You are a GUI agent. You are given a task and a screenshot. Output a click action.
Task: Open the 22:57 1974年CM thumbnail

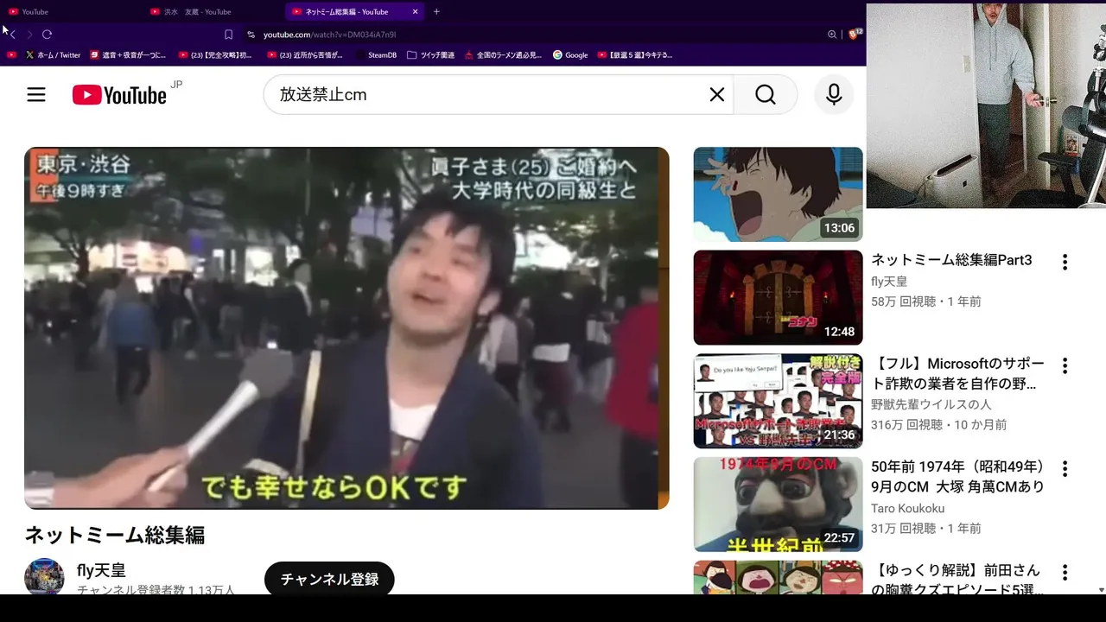(778, 505)
